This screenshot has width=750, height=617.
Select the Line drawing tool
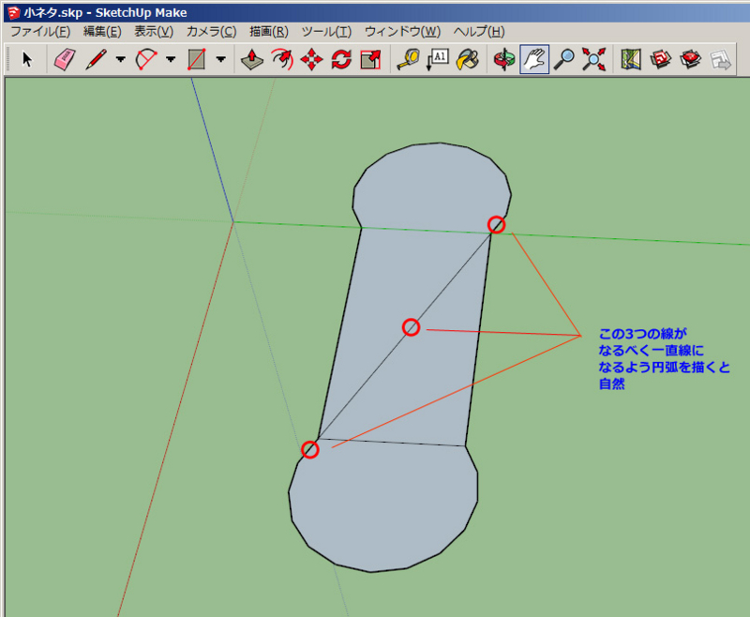(x=96, y=59)
